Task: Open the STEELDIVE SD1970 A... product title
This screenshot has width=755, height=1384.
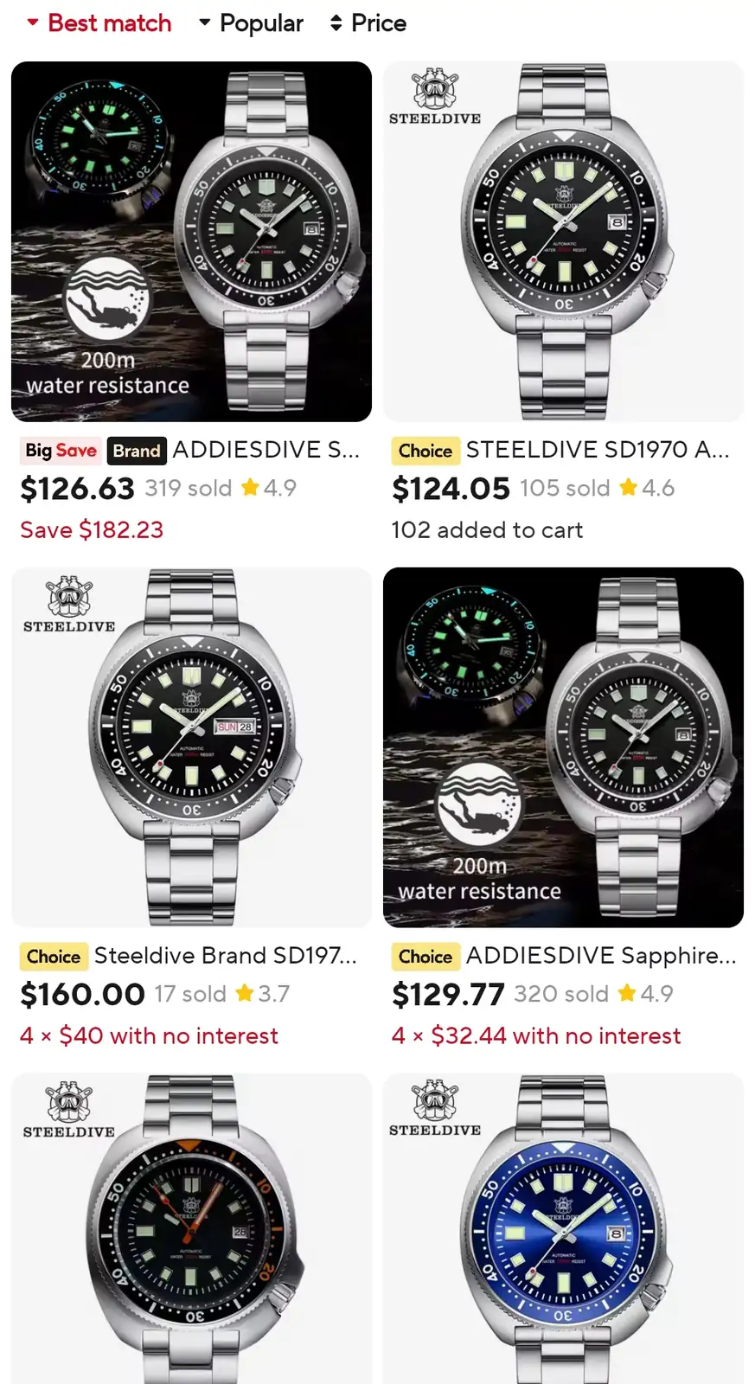Action: [598, 450]
